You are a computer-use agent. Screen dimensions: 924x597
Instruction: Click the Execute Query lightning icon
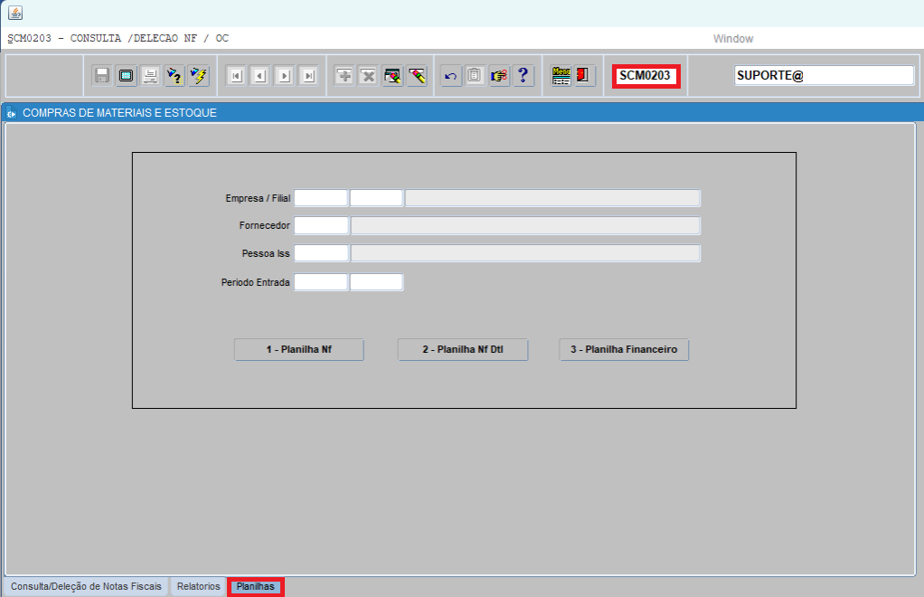[x=198, y=76]
